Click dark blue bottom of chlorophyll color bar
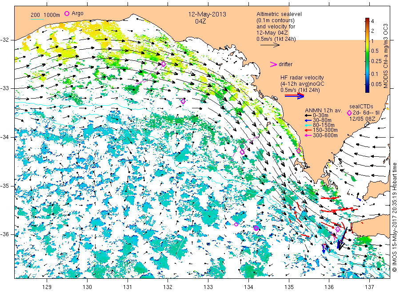 click(x=367, y=90)
